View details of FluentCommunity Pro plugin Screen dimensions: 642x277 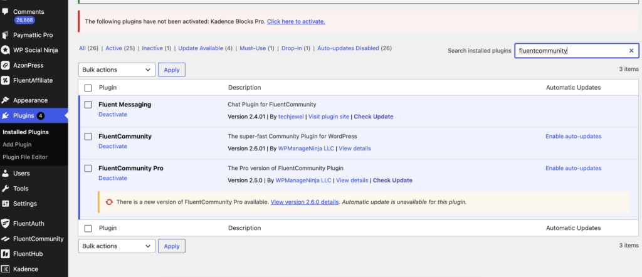pyautogui.click(x=352, y=180)
